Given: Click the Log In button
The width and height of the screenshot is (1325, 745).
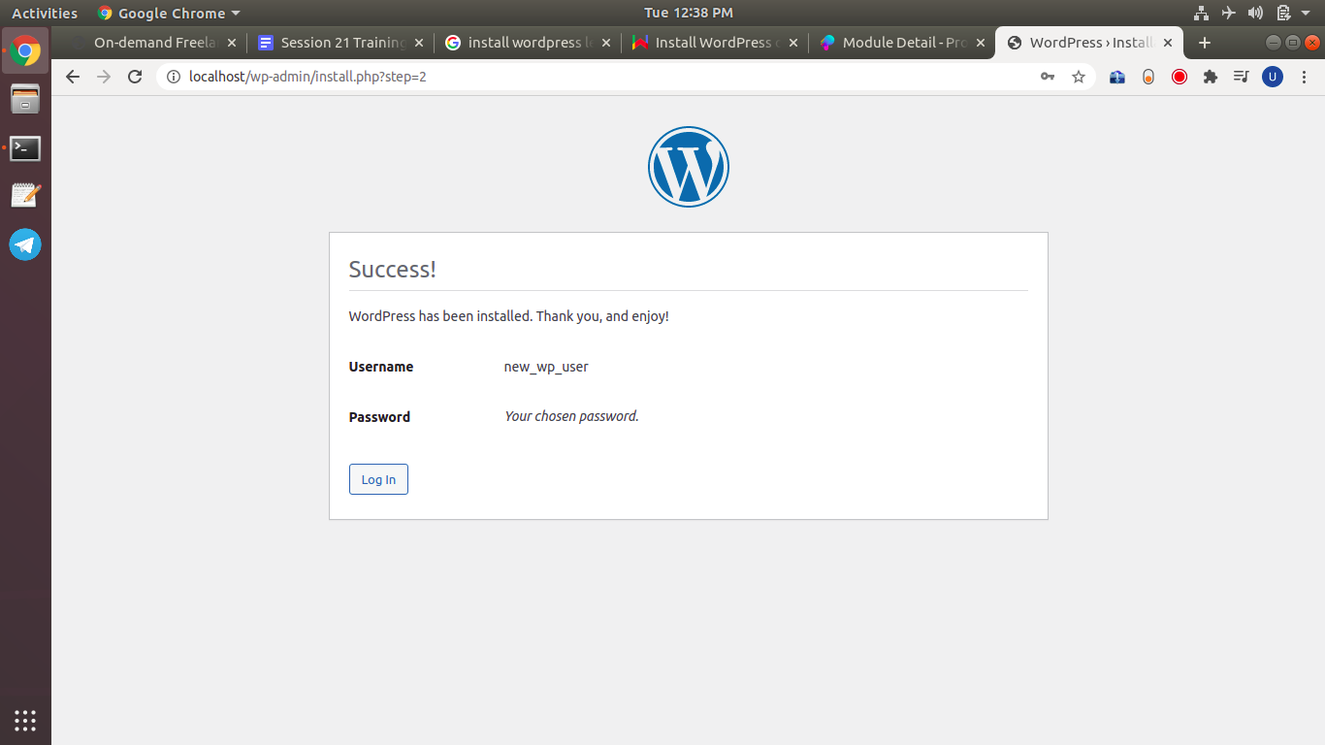Looking at the screenshot, I should [378, 479].
